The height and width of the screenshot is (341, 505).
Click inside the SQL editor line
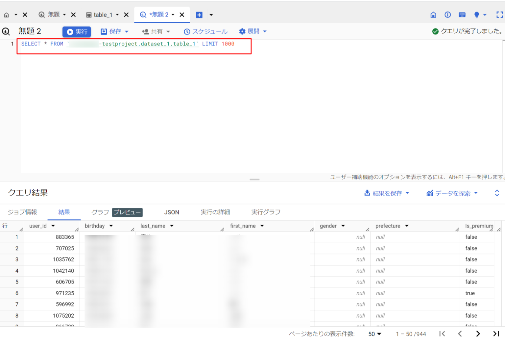pos(132,44)
